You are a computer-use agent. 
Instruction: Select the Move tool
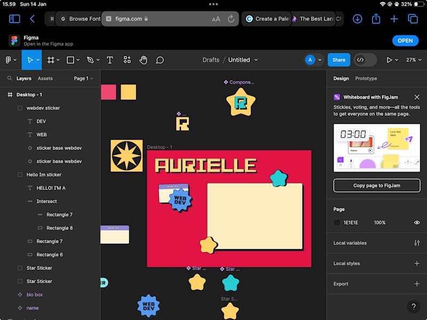click(x=30, y=60)
